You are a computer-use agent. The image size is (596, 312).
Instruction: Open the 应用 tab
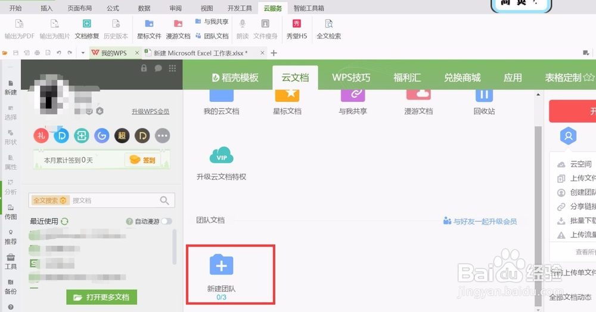[x=513, y=77]
